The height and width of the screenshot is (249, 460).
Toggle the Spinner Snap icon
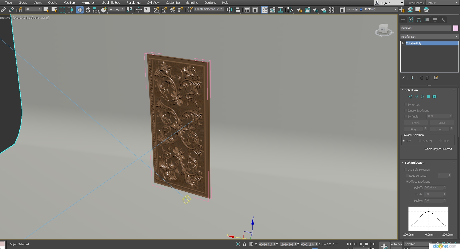[x=180, y=10]
